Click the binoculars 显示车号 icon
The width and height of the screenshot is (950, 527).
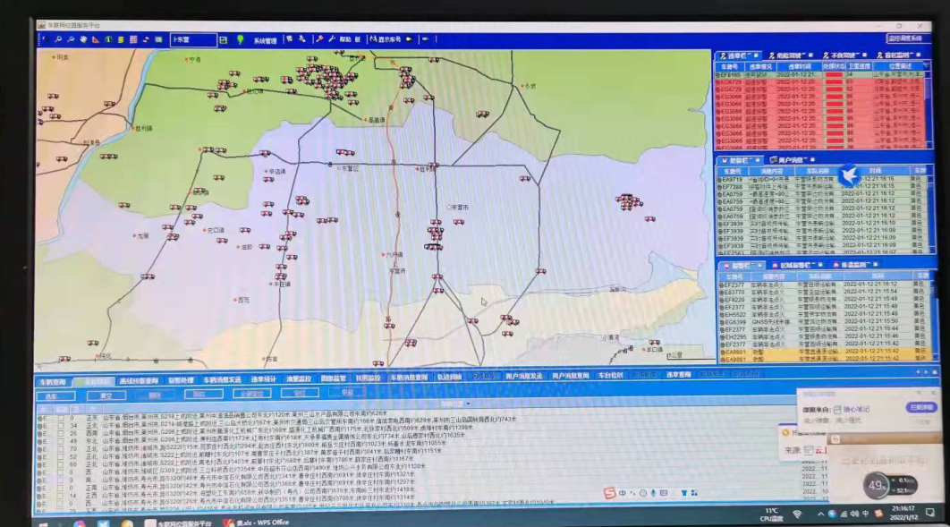(373, 39)
